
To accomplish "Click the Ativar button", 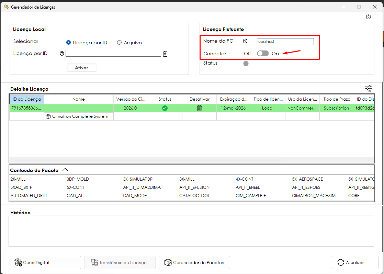I will pyautogui.click(x=82, y=68).
